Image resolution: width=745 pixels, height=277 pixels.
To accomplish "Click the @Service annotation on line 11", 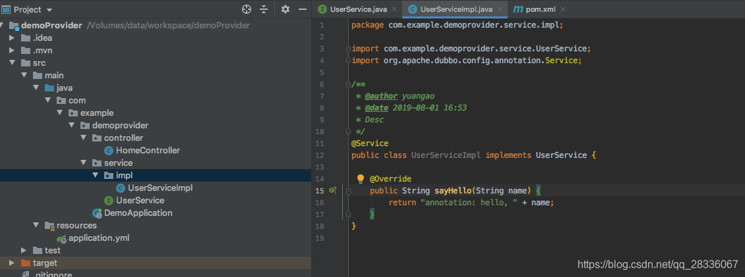I will pyautogui.click(x=370, y=143).
